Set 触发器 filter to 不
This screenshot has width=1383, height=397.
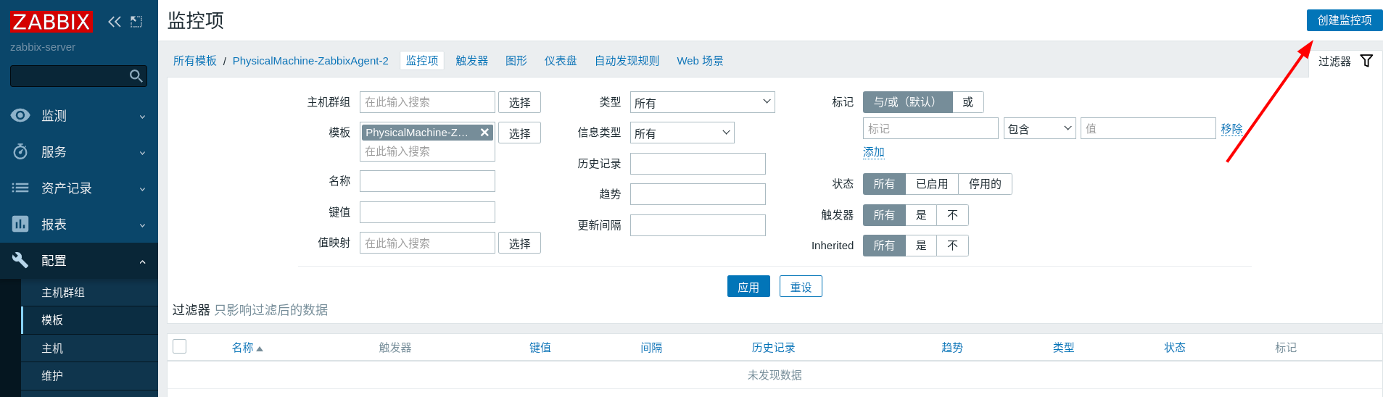(x=952, y=215)
